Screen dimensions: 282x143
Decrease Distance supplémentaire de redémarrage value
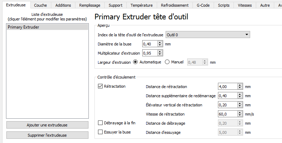[x=240, y=97]
